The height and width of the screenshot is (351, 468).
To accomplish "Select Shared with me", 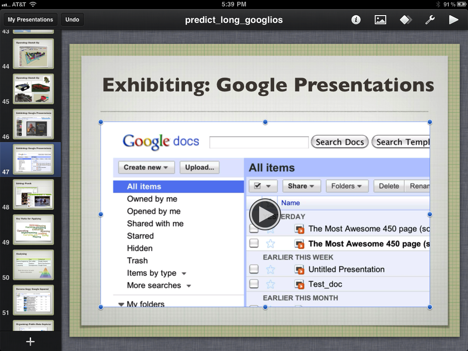I will click(x=155, y=223).
